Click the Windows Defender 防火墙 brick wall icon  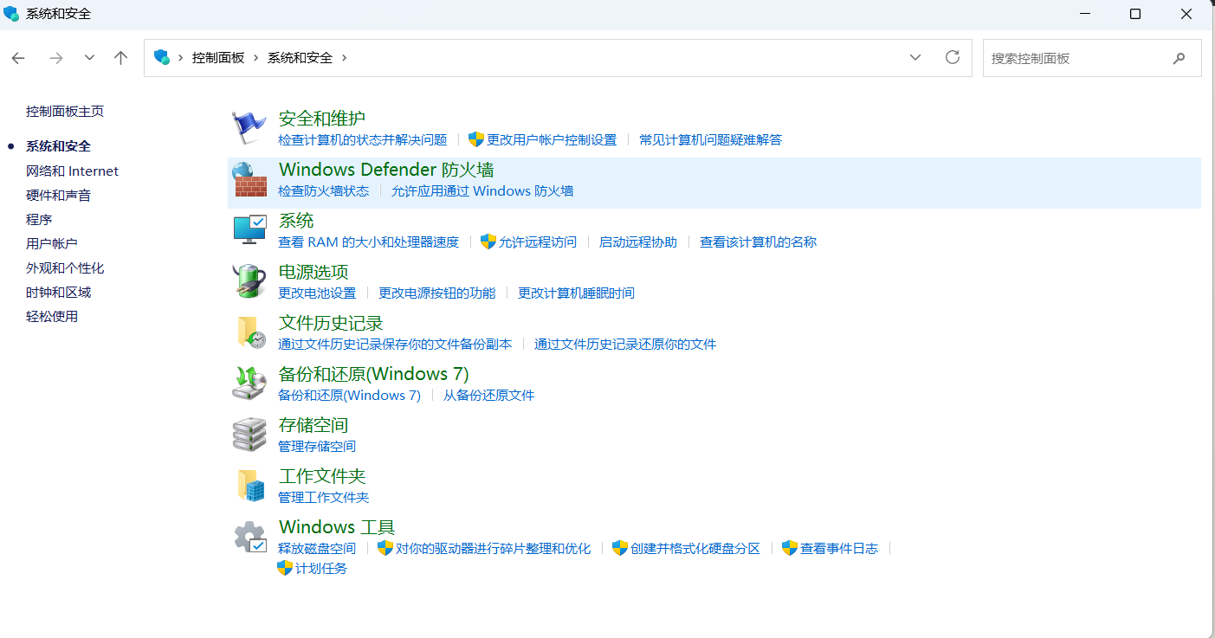point(249,180)
